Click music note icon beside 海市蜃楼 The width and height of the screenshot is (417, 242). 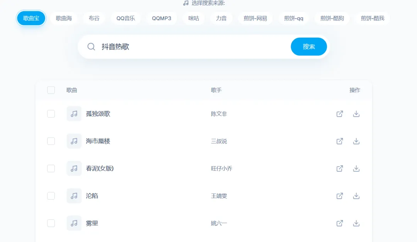74,141
